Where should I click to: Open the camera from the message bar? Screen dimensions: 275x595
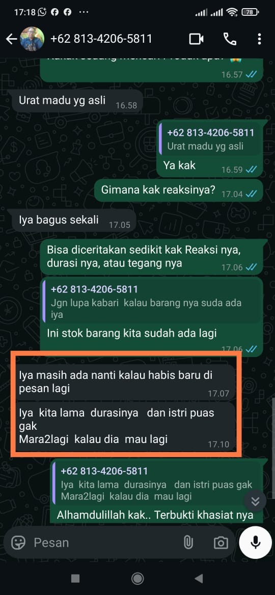click(x=221, y=543)
